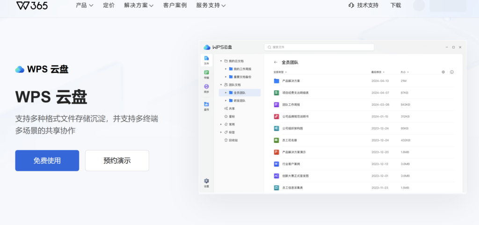Click the cloud icon next to WPS 云盘 heading
The height and width of the screenshot is (225, 479).
click(20, 70)
